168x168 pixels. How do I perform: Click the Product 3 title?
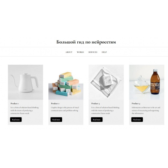pos(96,104)
